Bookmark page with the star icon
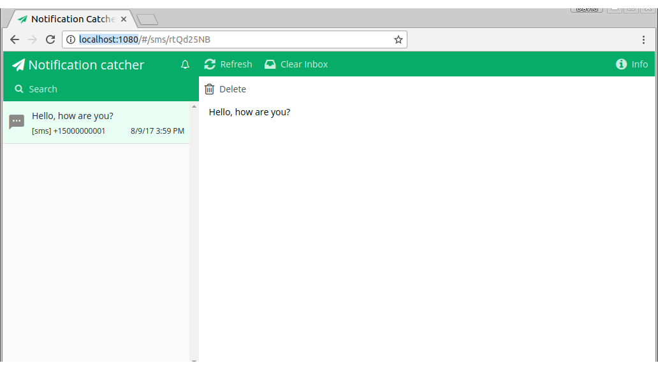Screen dimensions: 658x370 [398, 39]
